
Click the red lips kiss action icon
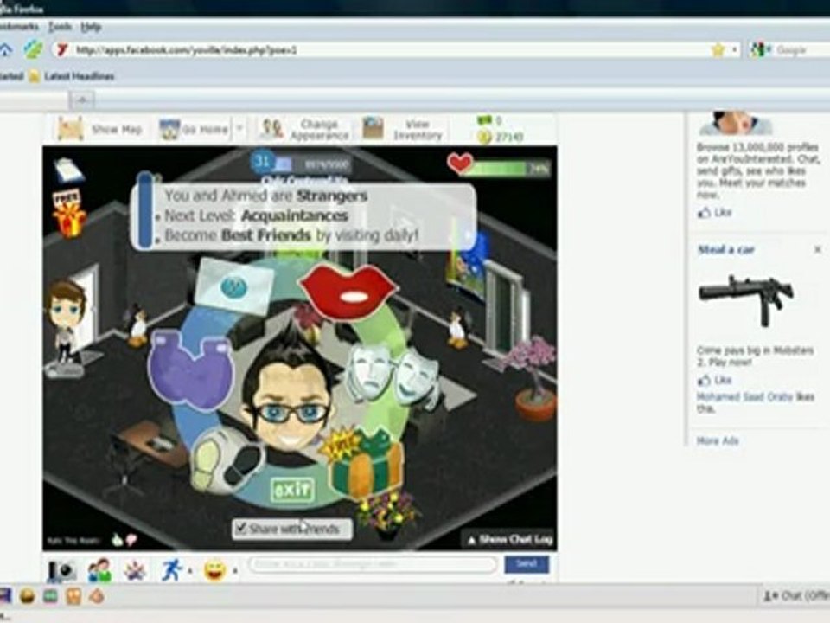click(x=348, y=292)
